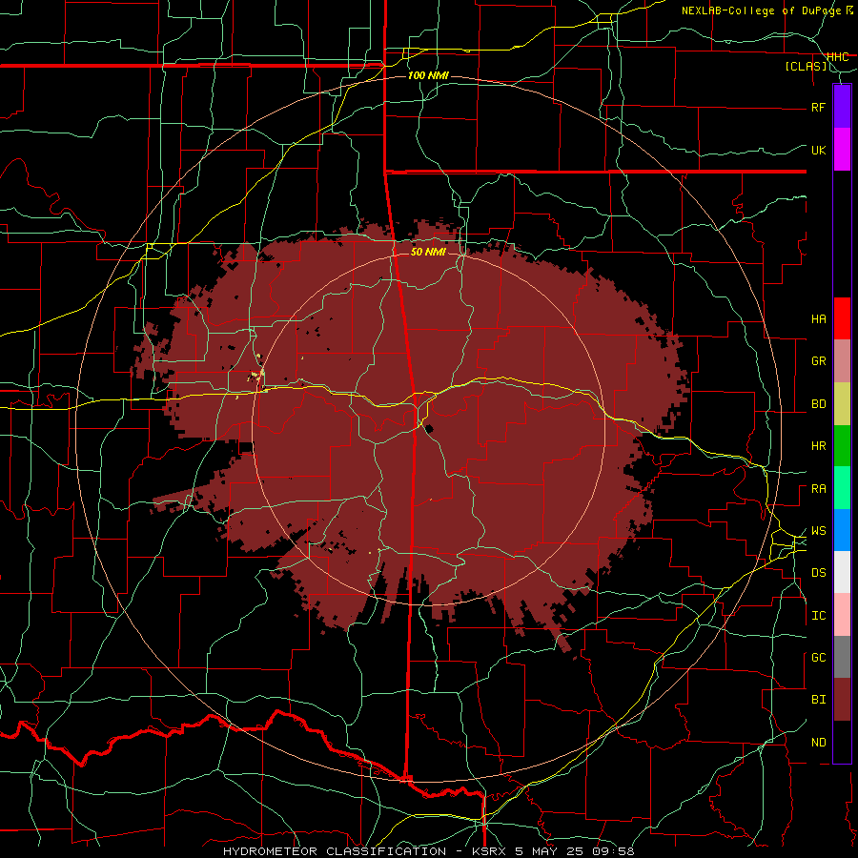Click the IC light-pink legend swatch
858x858 pixels.
pyautogui.click(x=842, y=615)
